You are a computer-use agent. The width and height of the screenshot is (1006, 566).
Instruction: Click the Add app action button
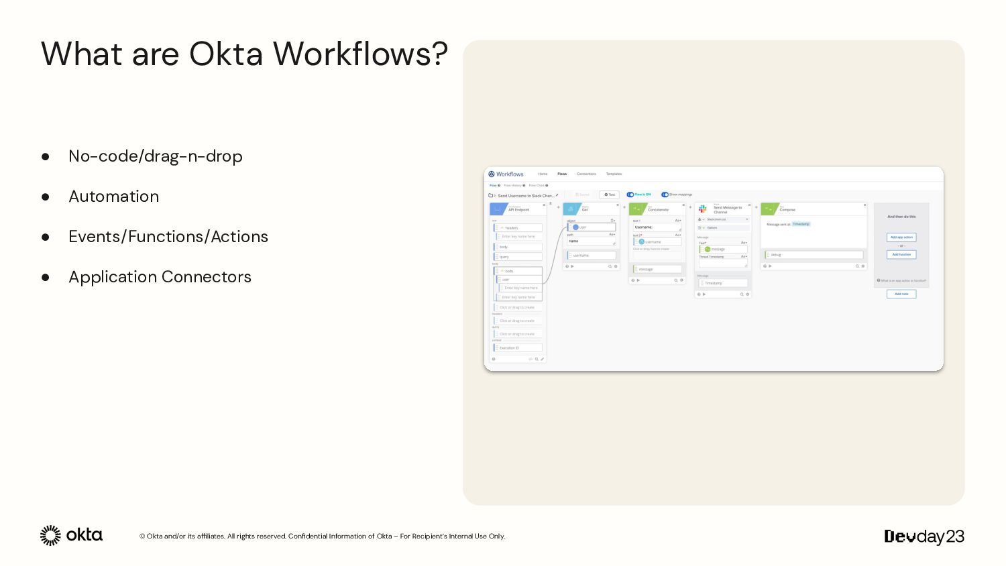point(901,237)
